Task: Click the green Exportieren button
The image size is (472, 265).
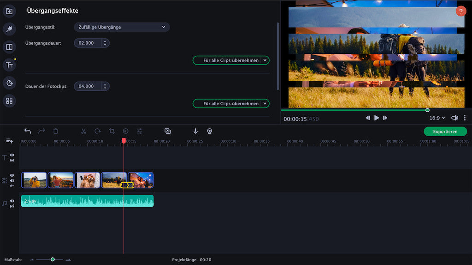Action: pos(445,132)
